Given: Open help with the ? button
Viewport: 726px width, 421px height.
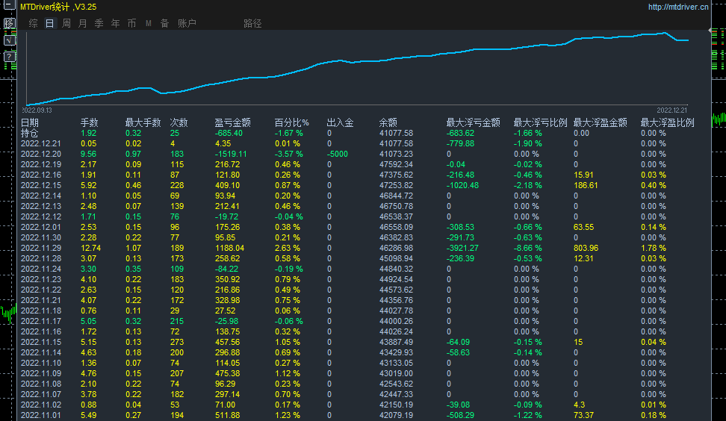Looking at the screenshot, I should pos(9,57).
